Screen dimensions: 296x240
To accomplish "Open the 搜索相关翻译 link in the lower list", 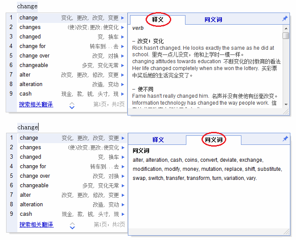I will pyautogui.click(x=36, y=224).
